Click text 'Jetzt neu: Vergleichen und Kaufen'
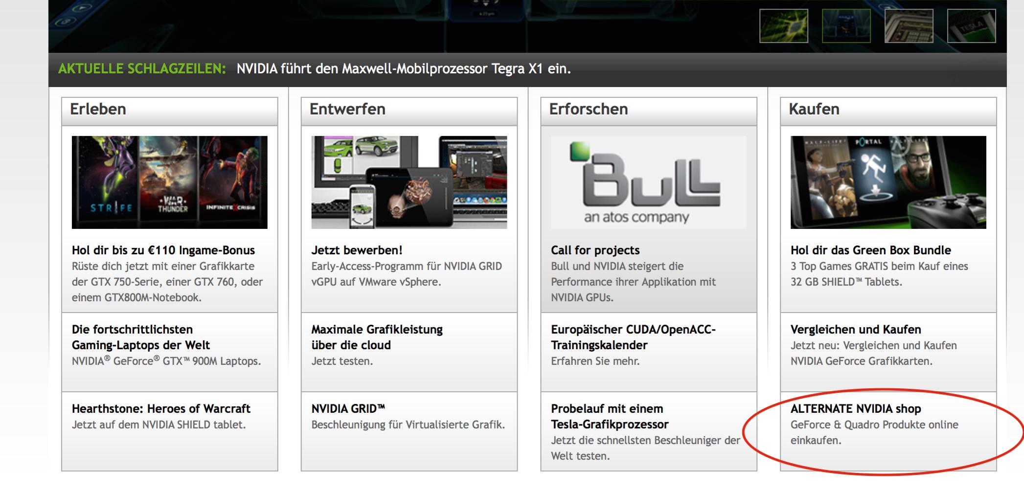 pyautogui.click(x=874, y=346)
